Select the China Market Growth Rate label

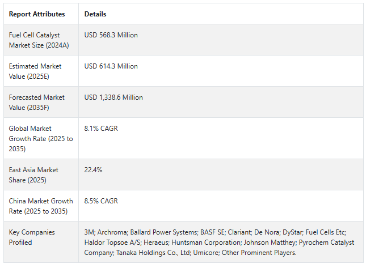pos(41,206)
